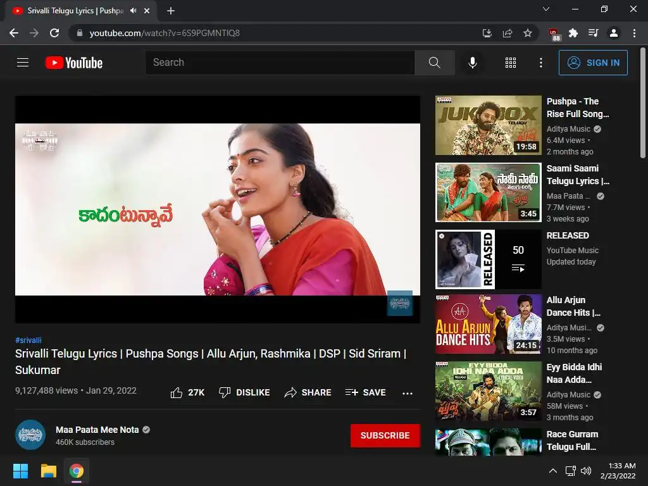Go back in Chrome

(14, 33)
